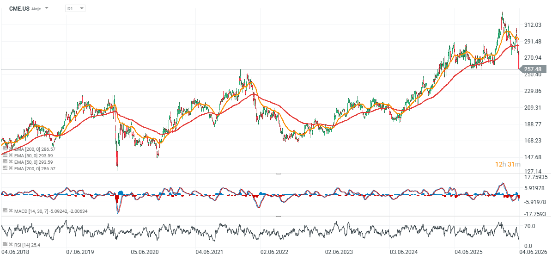Screen dimensions: 552x260
Task: Click the 147.68 price axis label
Action: tap(533, 157)
